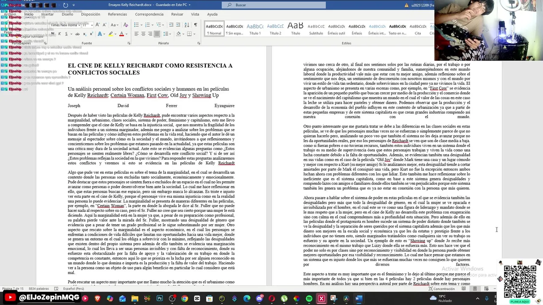Apply yellow text highlight color
This screenshot has width=543, height=305.
[111, 34]
